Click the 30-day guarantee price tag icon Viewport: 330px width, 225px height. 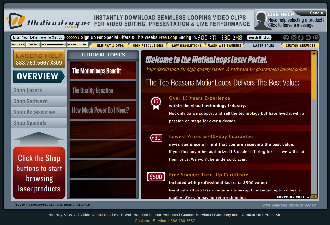point(156,138)
